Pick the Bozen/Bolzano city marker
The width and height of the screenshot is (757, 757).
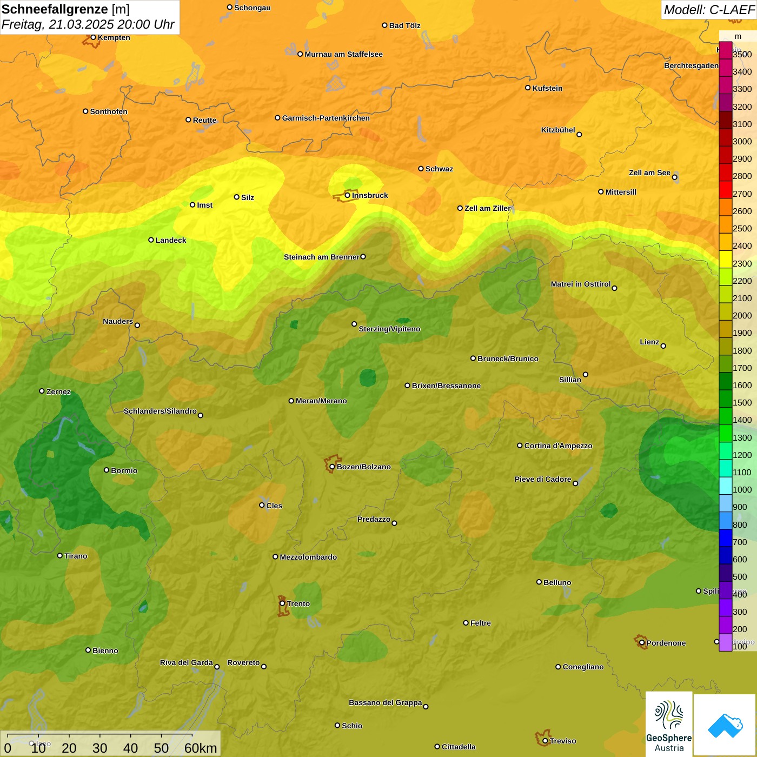332,467
